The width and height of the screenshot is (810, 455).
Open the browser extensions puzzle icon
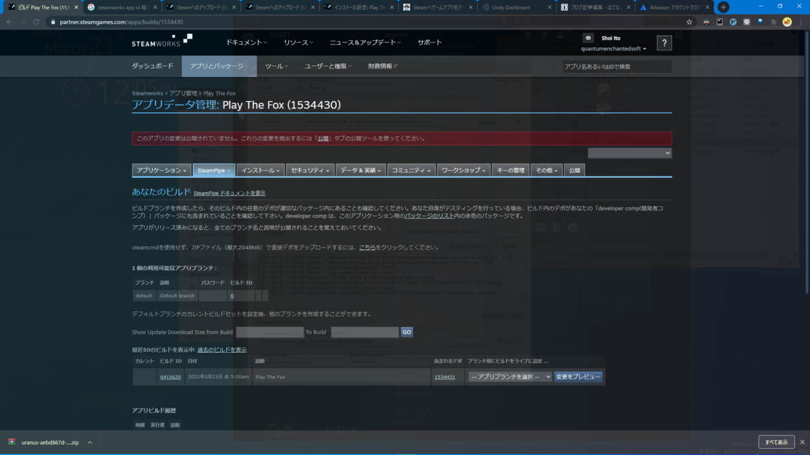coord(774,22)
